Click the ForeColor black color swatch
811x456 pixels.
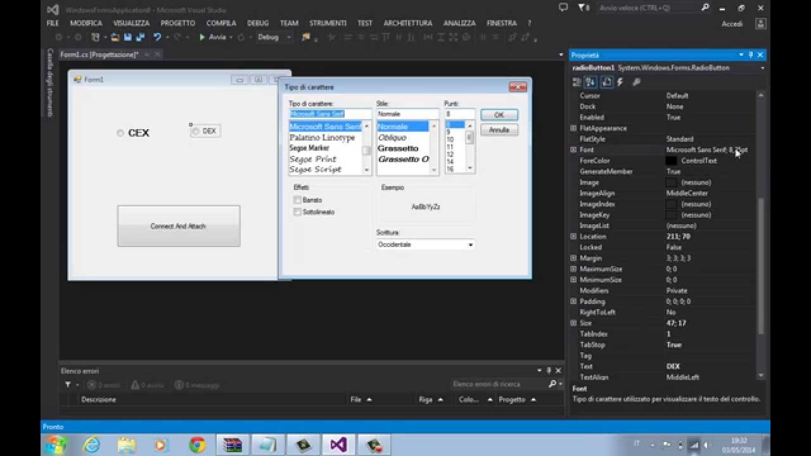pos(671,161)
